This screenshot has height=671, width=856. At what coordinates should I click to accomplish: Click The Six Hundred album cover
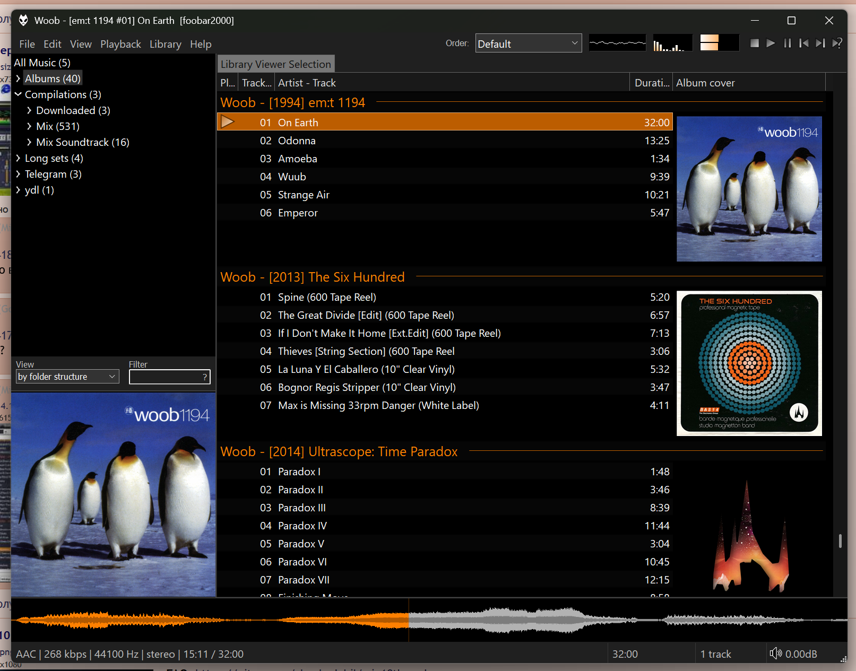pyautogui.click(x=749, y=363)
